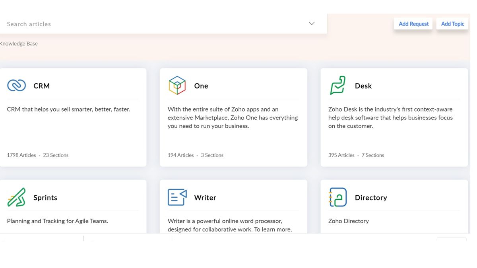The height and width of the screenshot is (268, 477).
Task: Open 3 Sections under Zoho One
Action: tap(212, 155)
